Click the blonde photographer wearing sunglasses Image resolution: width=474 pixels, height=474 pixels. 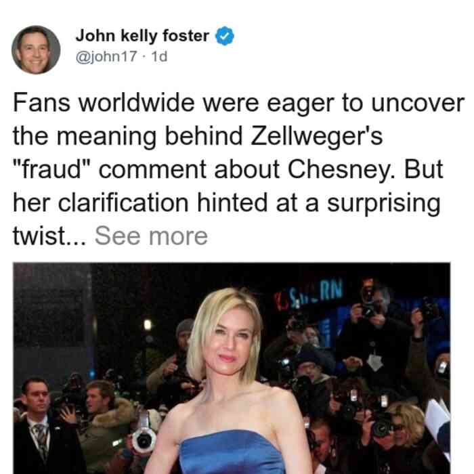coord(405,434)
